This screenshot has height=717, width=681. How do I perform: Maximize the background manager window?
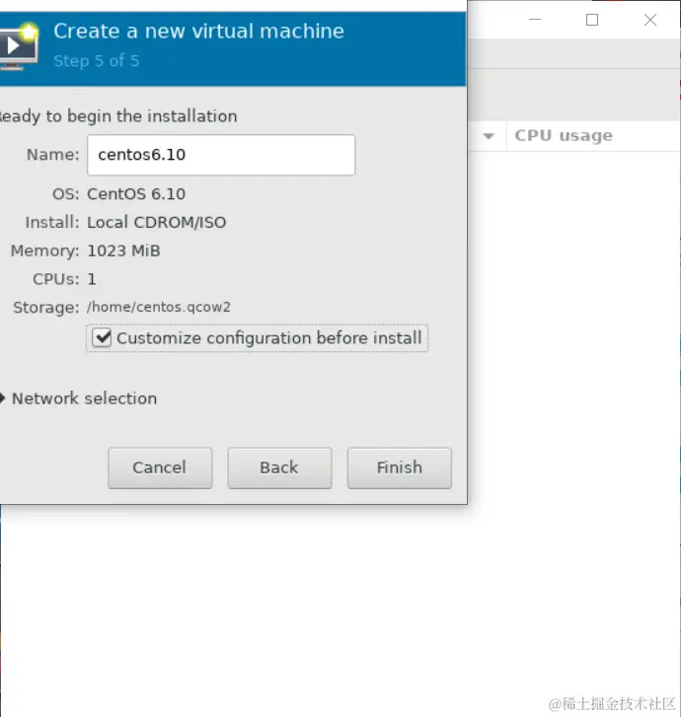[x=592, y=20]
